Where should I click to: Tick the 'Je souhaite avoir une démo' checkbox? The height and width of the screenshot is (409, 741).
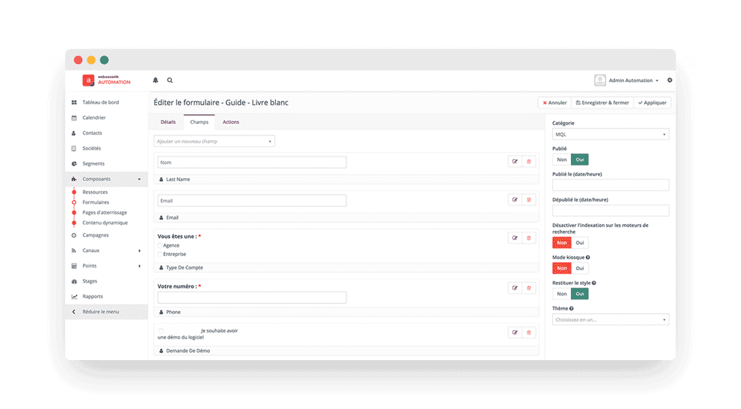click(x=161, y=331)
